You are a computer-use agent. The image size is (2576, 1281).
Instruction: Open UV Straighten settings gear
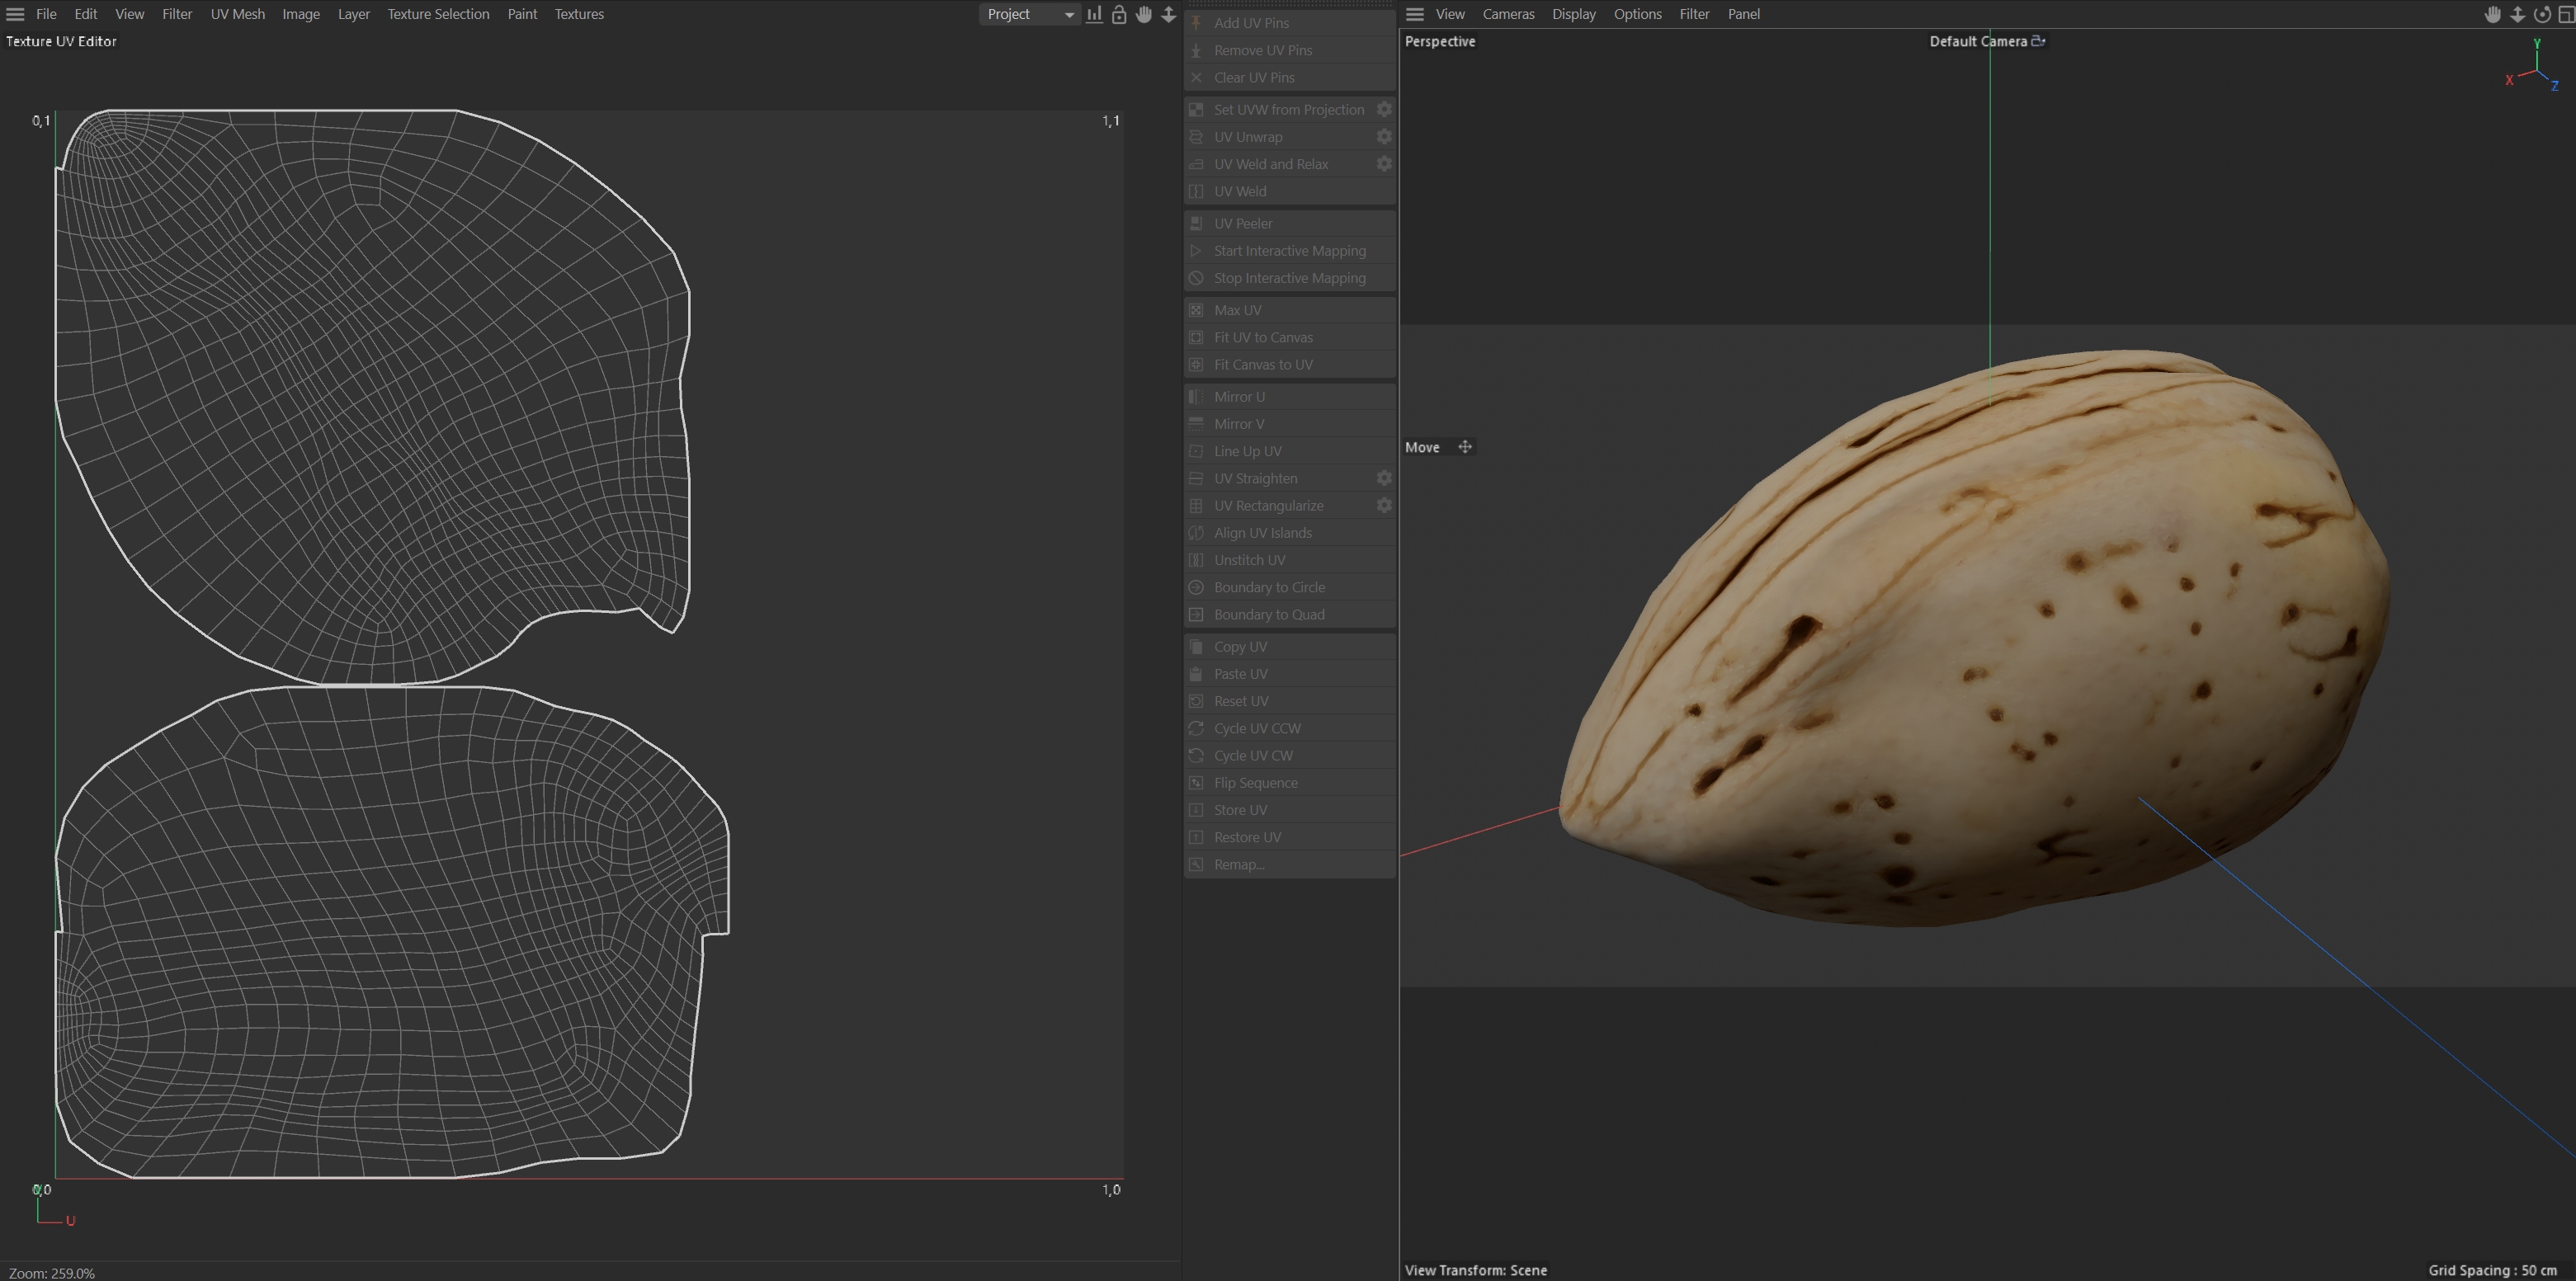click(1384, 478)
